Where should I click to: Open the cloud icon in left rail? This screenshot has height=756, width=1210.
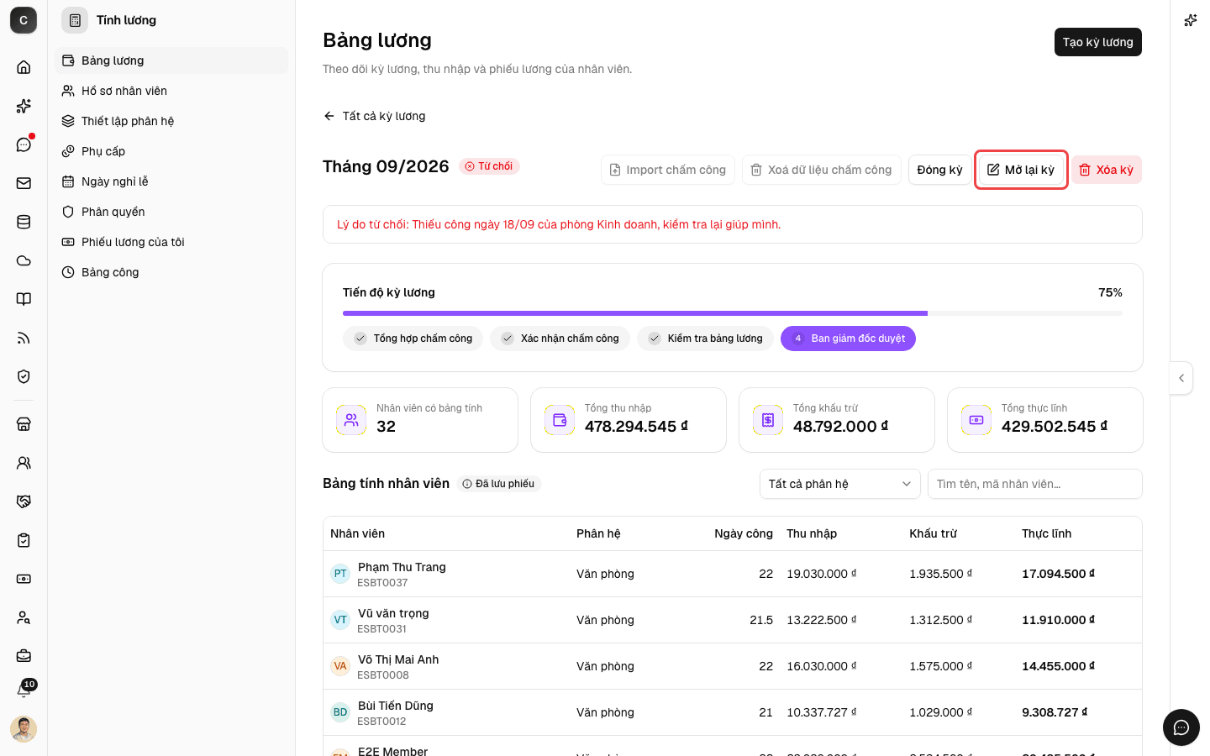[x=24, y=260]
